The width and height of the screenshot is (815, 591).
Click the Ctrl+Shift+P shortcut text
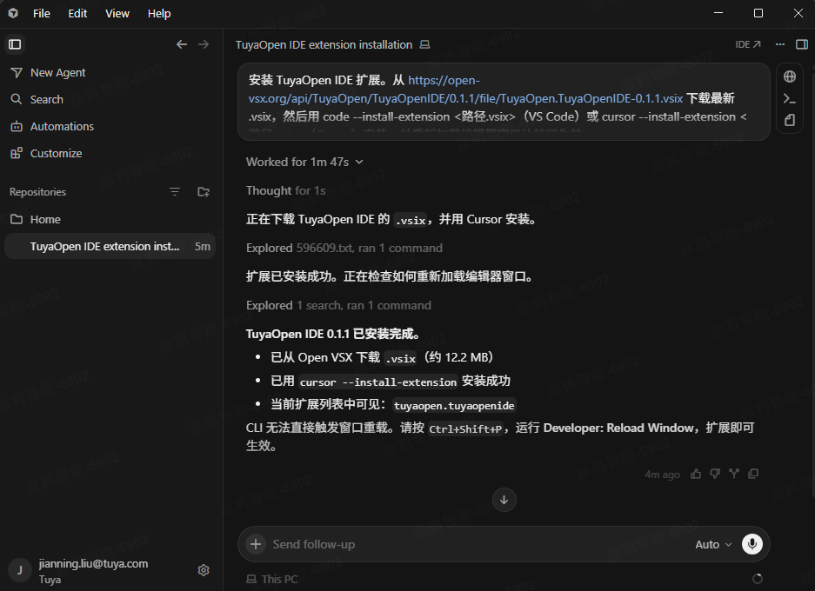[x=465, y=429]
